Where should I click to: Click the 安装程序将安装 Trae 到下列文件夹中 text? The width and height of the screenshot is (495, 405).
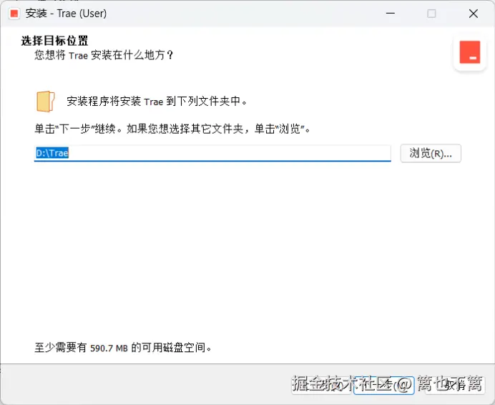pyautogui.click(x=157, y=102)
